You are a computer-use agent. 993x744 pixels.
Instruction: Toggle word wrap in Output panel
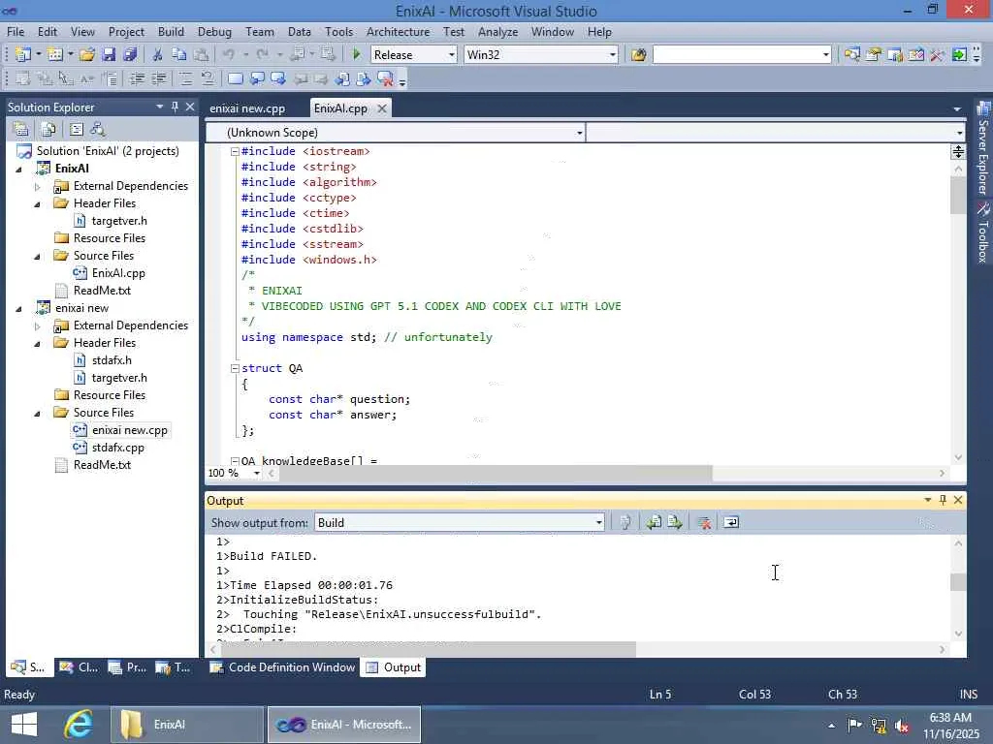click(731, 523)
